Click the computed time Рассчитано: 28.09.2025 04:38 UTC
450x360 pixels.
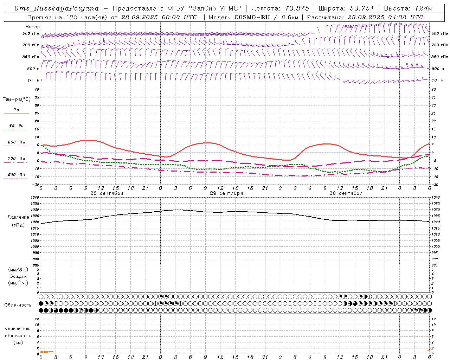click(365, 17)
